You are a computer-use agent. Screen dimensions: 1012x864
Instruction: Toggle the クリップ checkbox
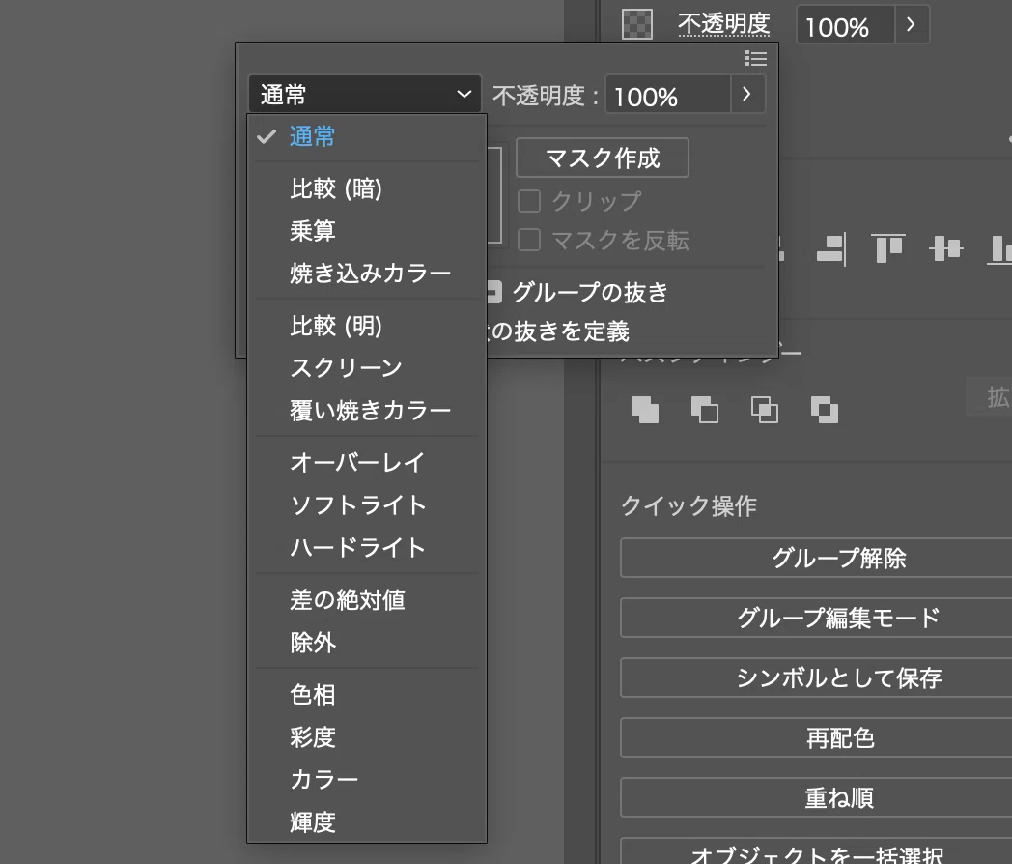click(529, 201)
